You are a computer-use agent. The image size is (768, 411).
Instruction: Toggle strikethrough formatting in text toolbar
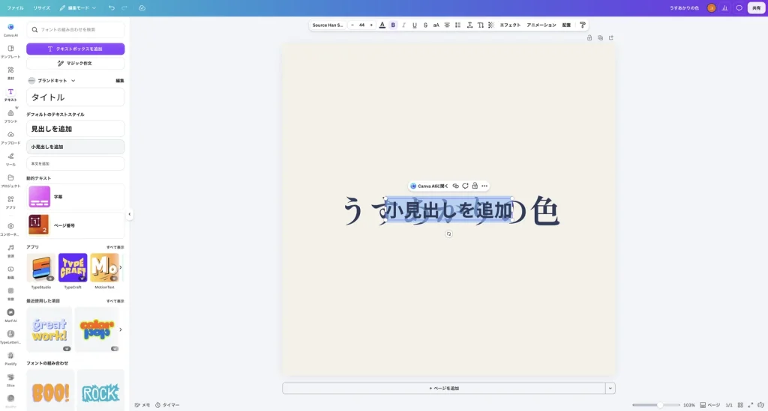coord(425,25)
